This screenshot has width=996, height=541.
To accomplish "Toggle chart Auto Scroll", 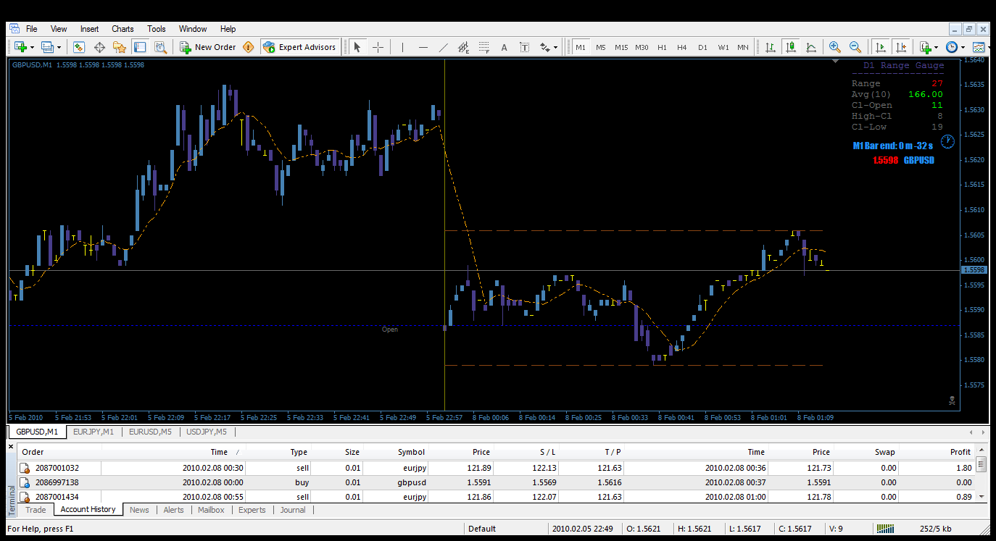I will 880,47.
